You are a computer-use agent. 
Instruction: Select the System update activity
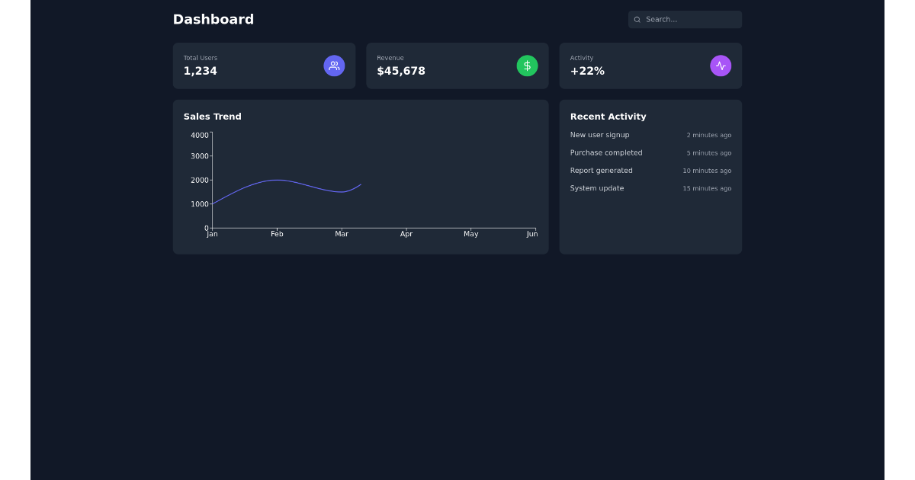click(597, 188)
